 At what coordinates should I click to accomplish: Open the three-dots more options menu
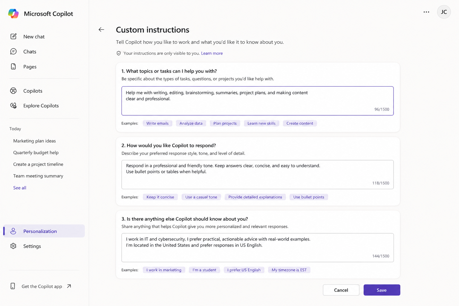[x=426, y=12]
